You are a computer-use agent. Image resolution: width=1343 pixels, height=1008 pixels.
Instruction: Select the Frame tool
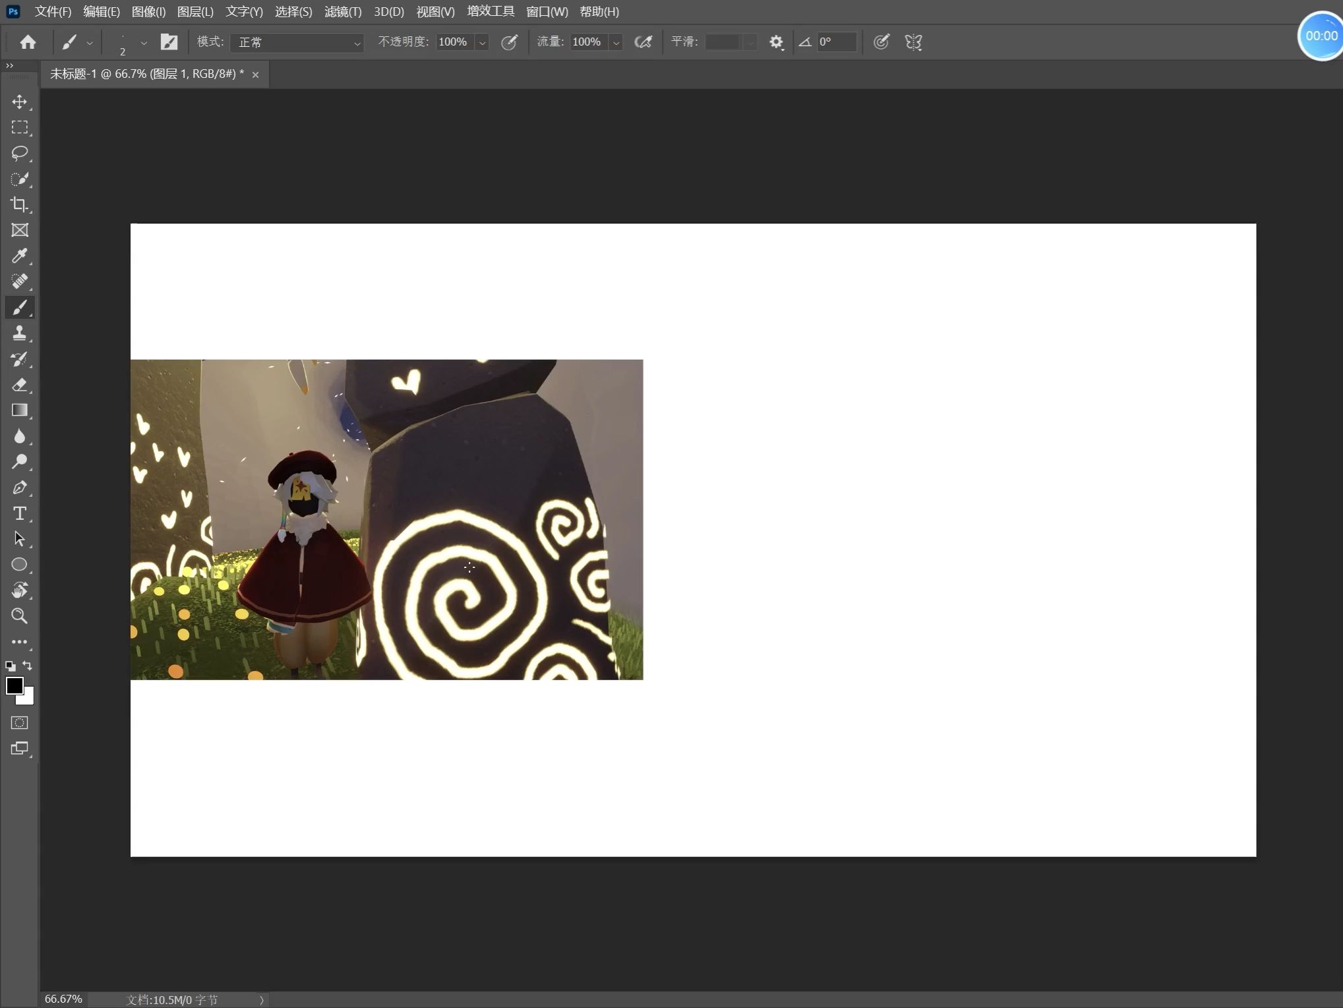click(x=20, y=230)
